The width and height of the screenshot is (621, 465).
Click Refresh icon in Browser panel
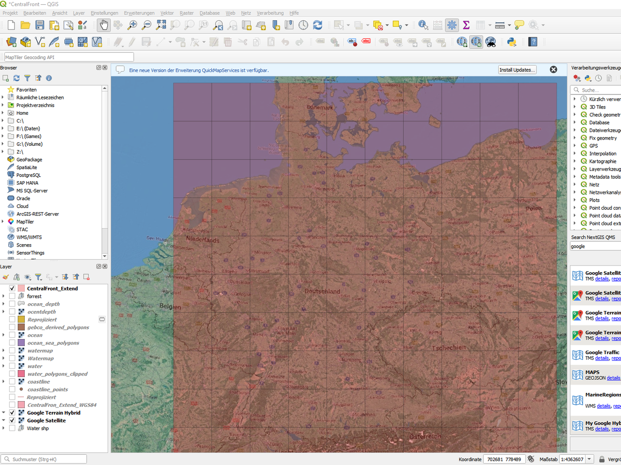[16, 78]
